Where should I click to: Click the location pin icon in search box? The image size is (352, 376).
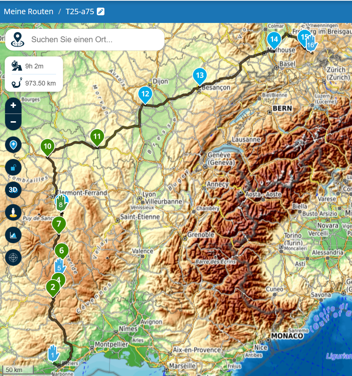[17, 39]
